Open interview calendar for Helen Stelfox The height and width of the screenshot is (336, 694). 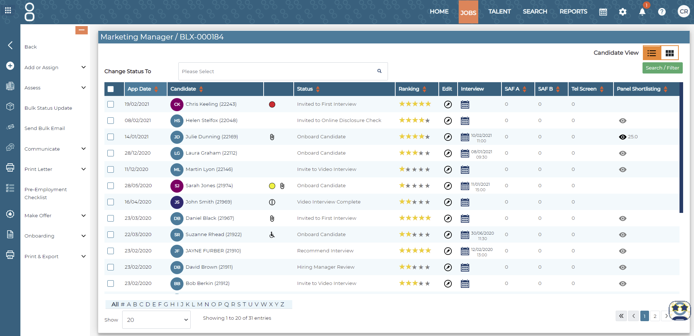pos(465,121)
